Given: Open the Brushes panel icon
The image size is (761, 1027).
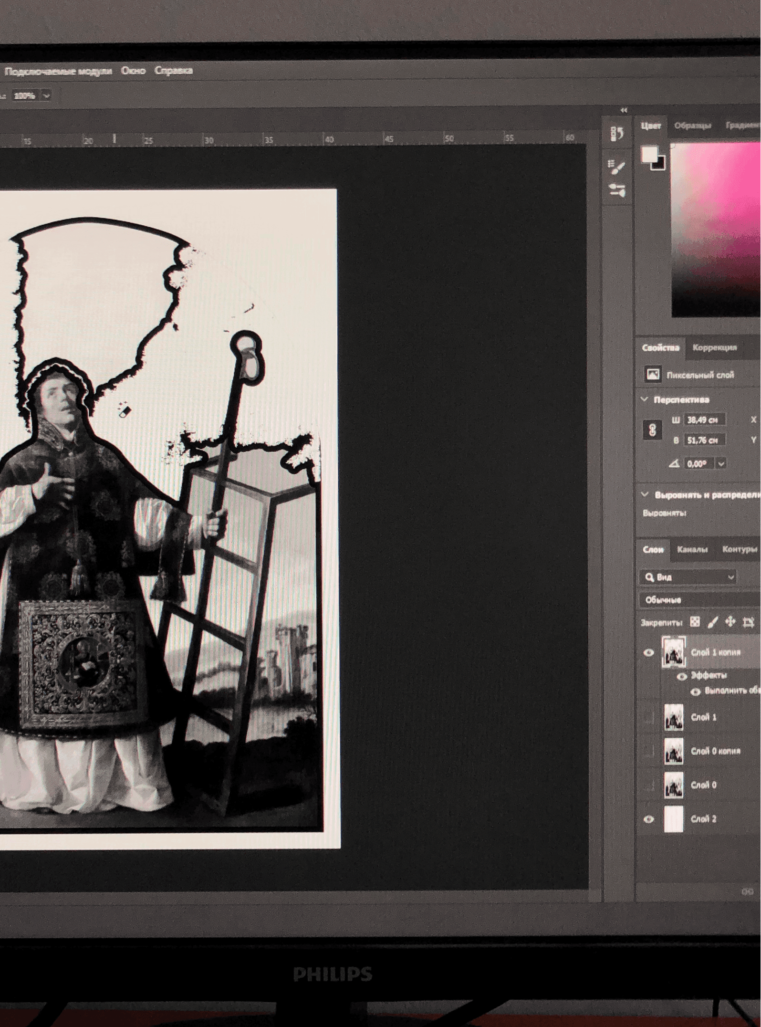Looking at the screenshot, I should tap(616, 167).
